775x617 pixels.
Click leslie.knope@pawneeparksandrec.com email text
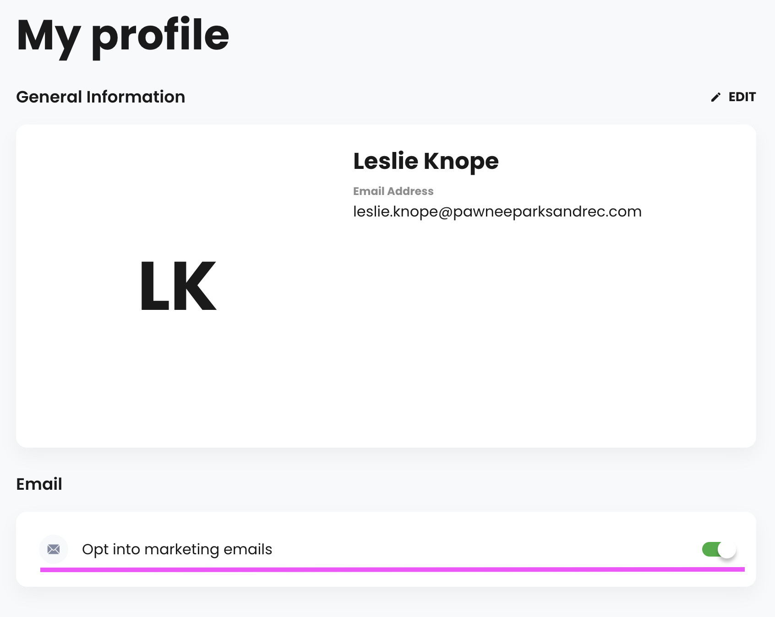[x=497, y=211]
